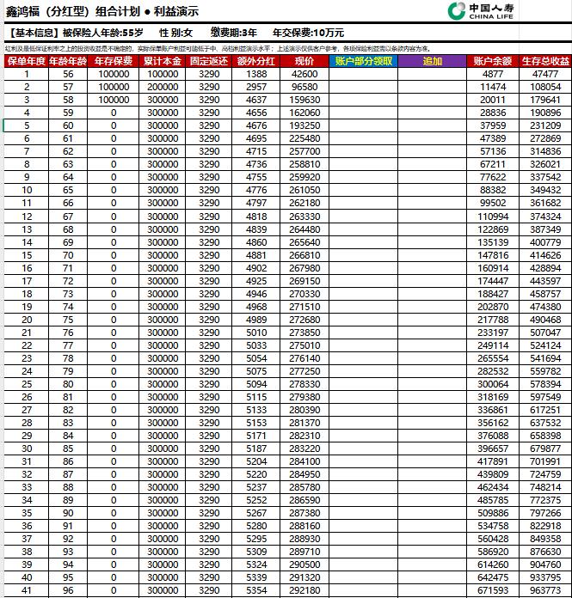This screenshot has height=598, width=572.
Task: Click the purple 追加 header cell
Action: coord(432,62)
